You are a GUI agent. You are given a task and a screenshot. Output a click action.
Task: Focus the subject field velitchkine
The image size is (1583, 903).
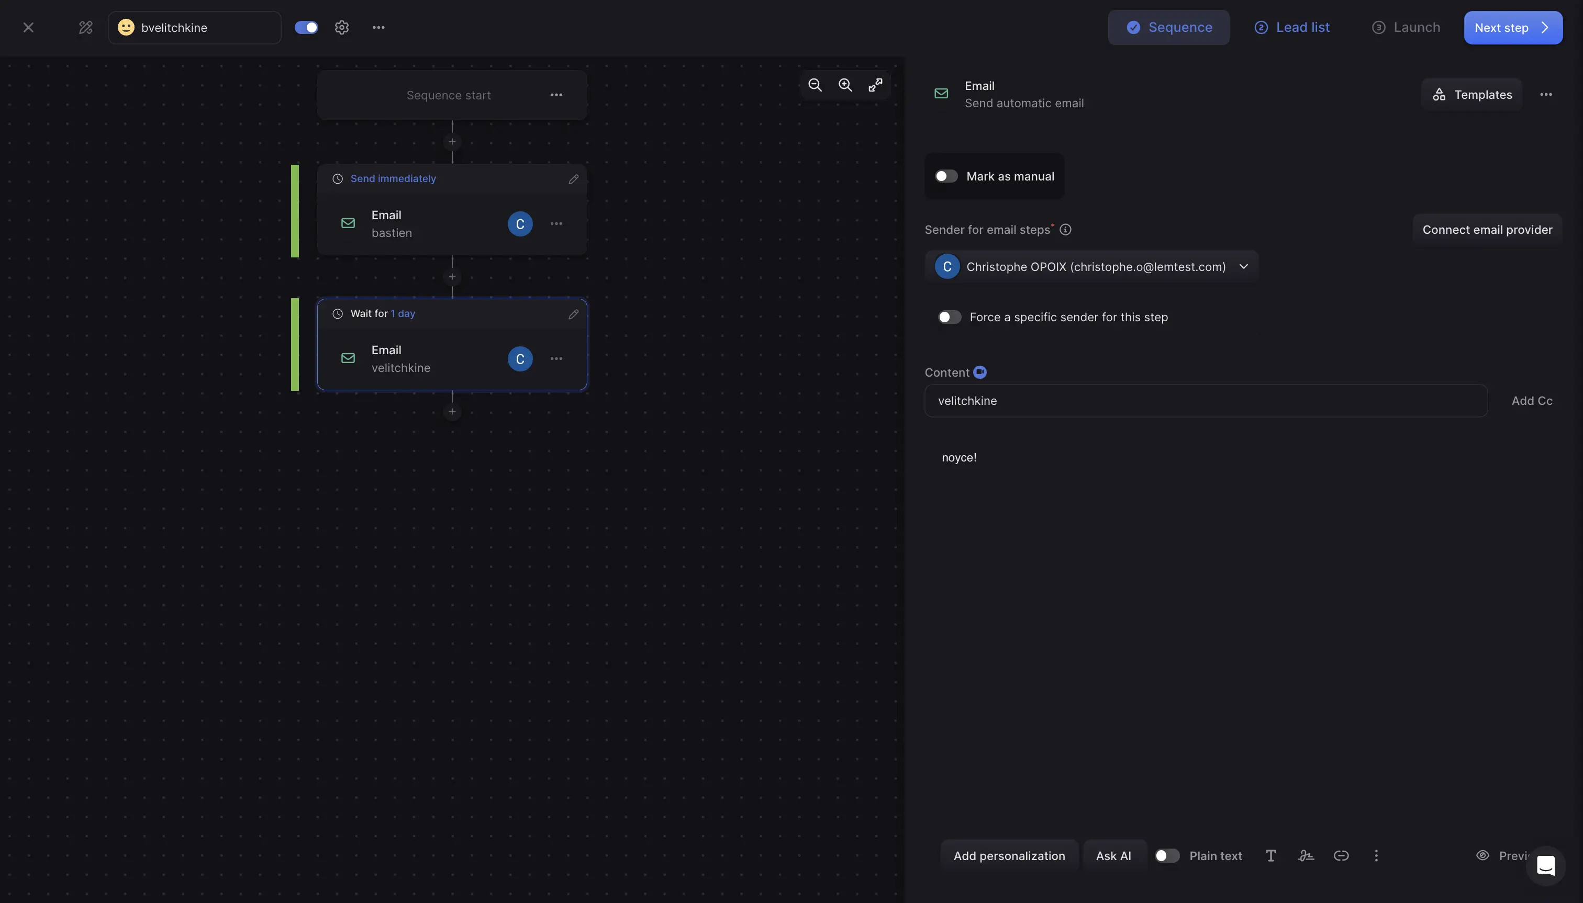pyautogui.click(x=1206, y=401)
